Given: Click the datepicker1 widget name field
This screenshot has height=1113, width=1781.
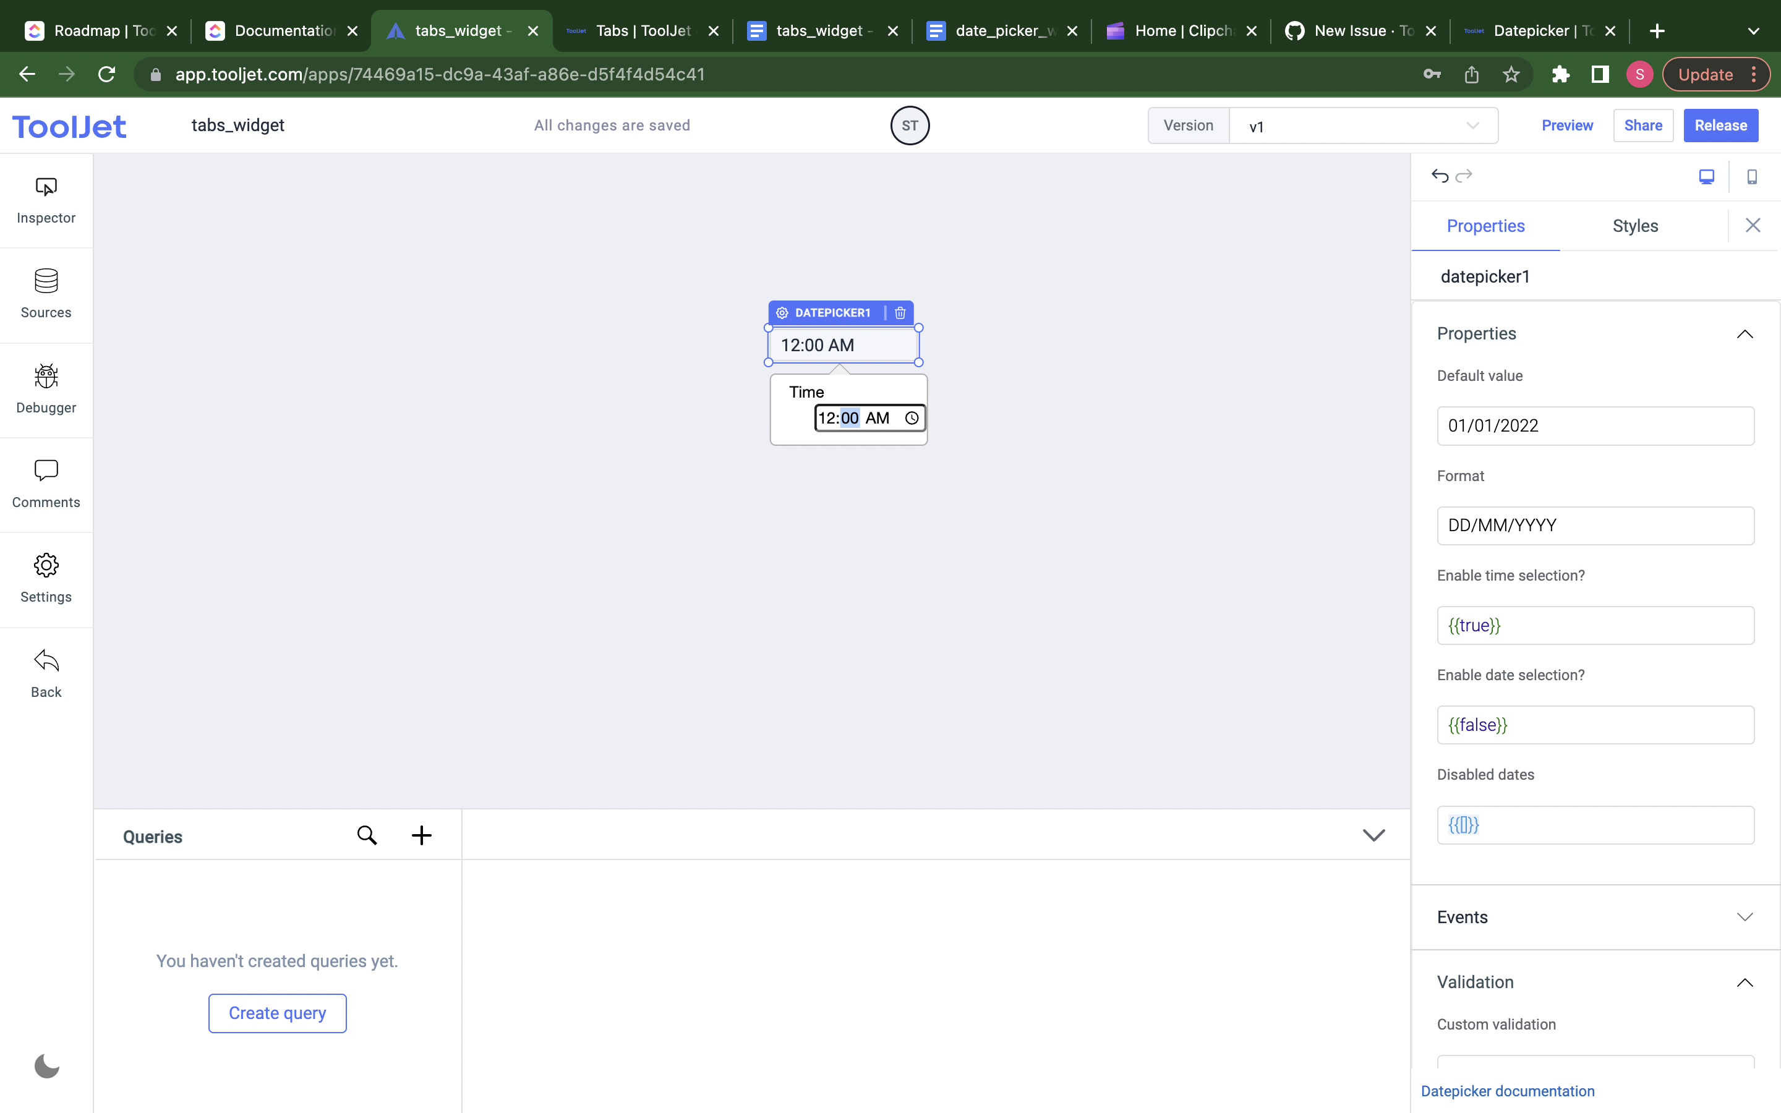Looking at the screenshot, I should [x=1595, y=277].
